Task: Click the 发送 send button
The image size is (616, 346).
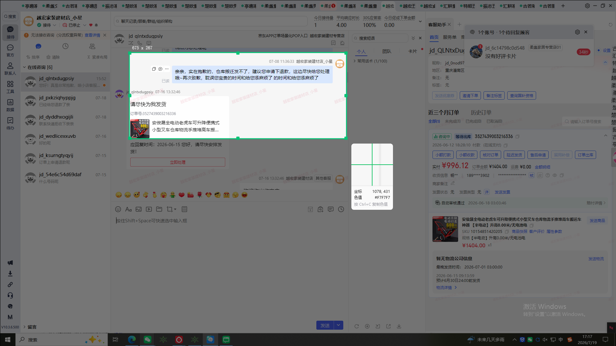Action: click(x=325, y=325)
